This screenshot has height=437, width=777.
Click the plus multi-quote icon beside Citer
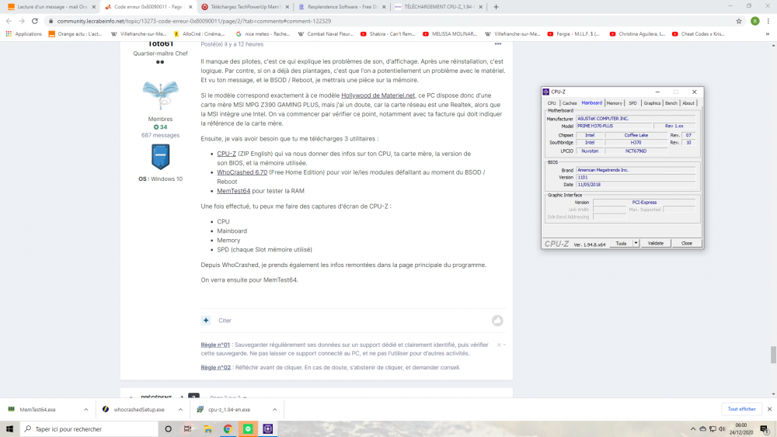pos(206,321)
